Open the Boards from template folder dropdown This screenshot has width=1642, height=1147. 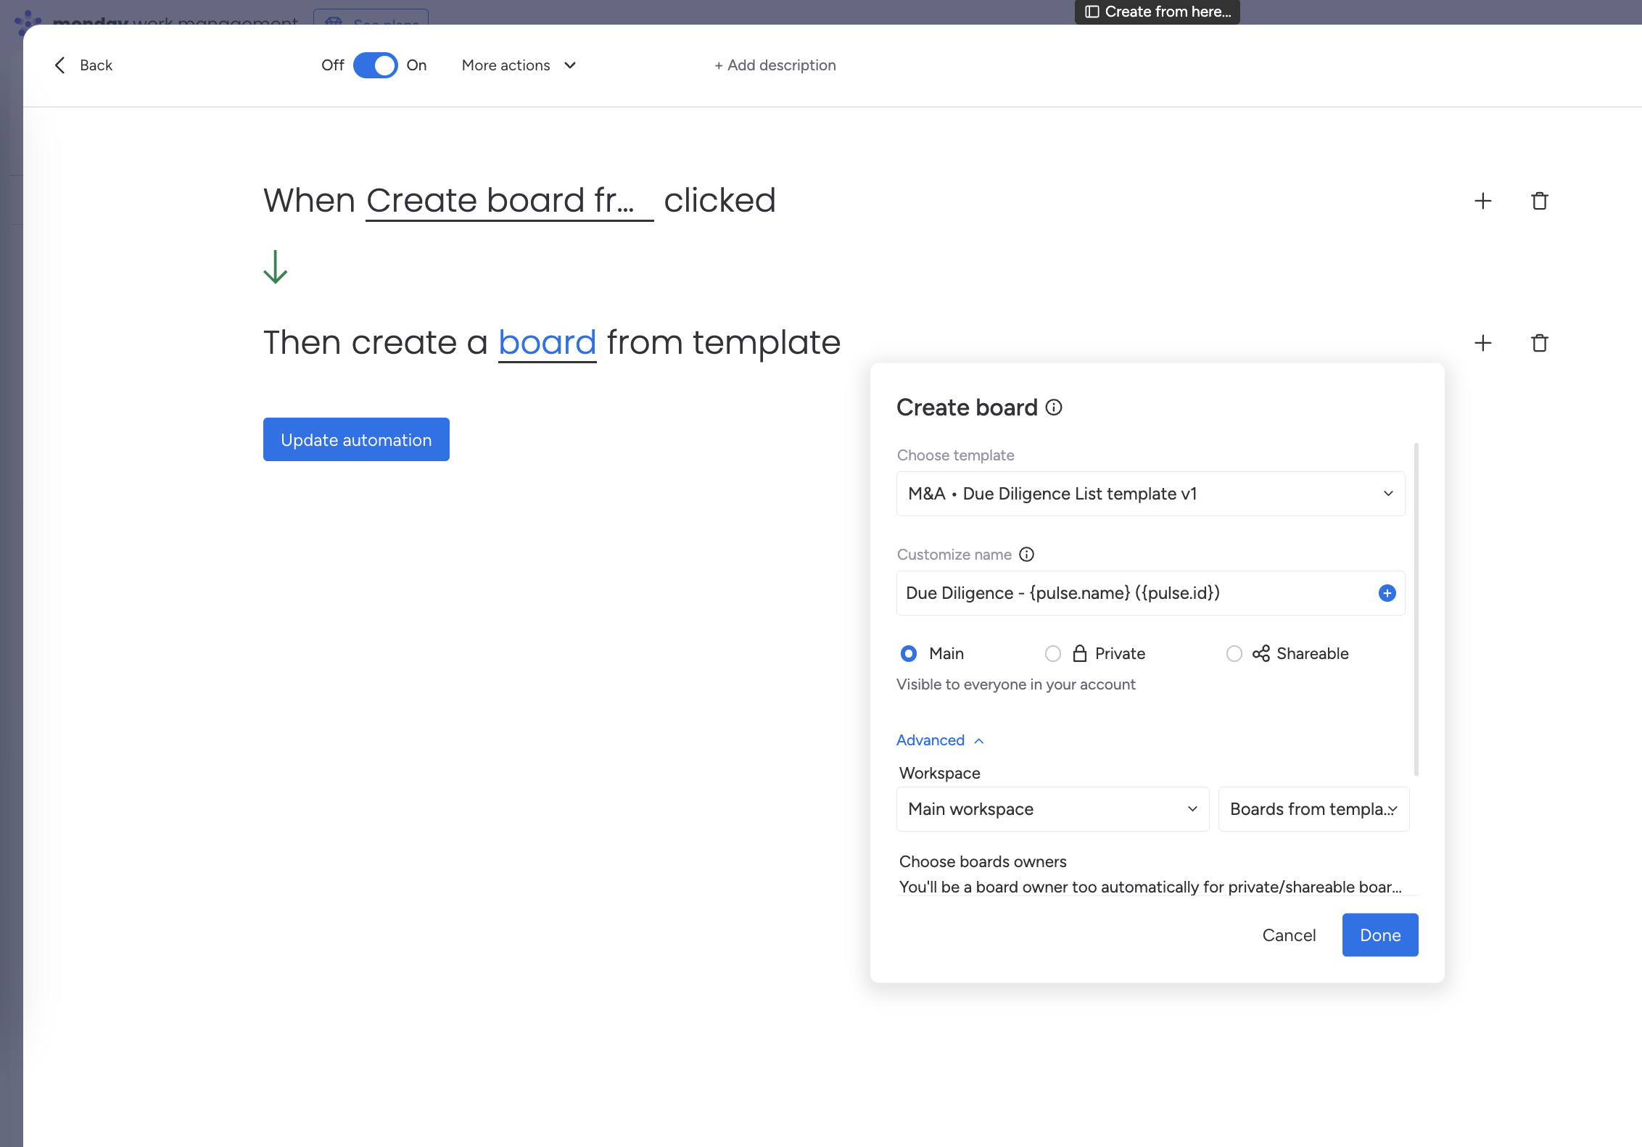tap(1313, 809)
